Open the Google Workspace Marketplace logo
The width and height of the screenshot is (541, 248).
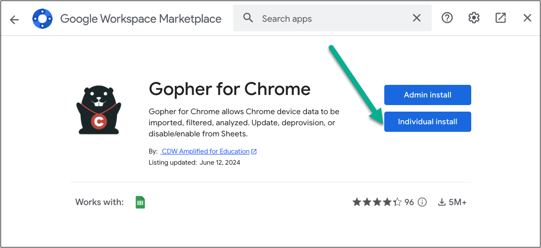[42, 18]
